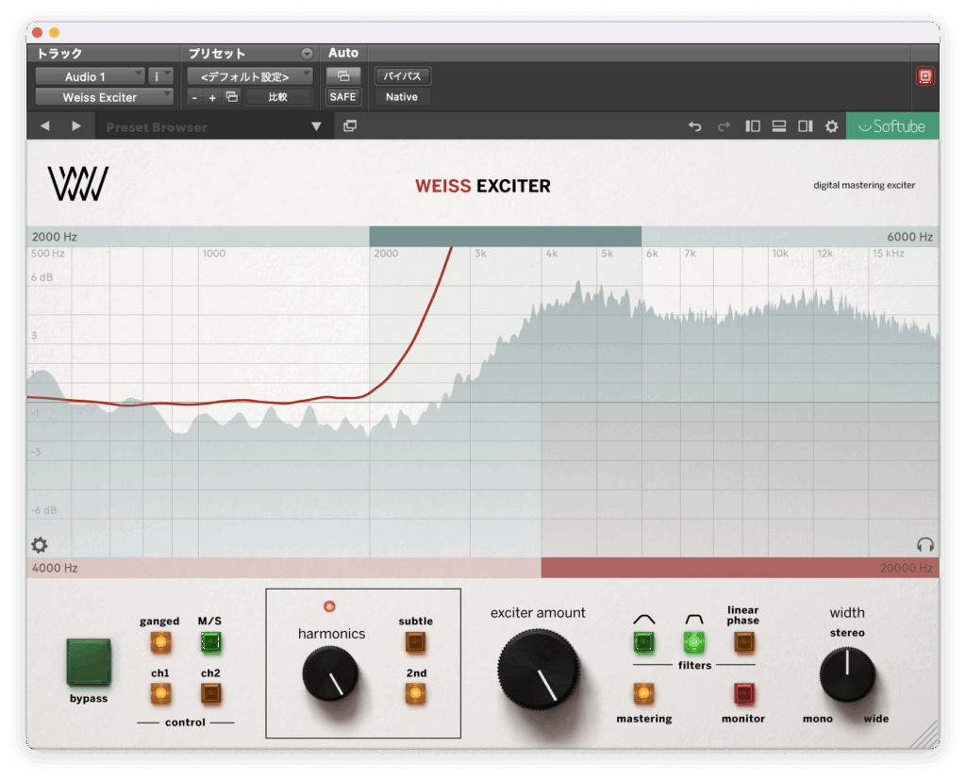Image resolution: width=966 pixels, height=780 pixels.
Task: Toggle the M/S mode button
Action: pos(210,642)
